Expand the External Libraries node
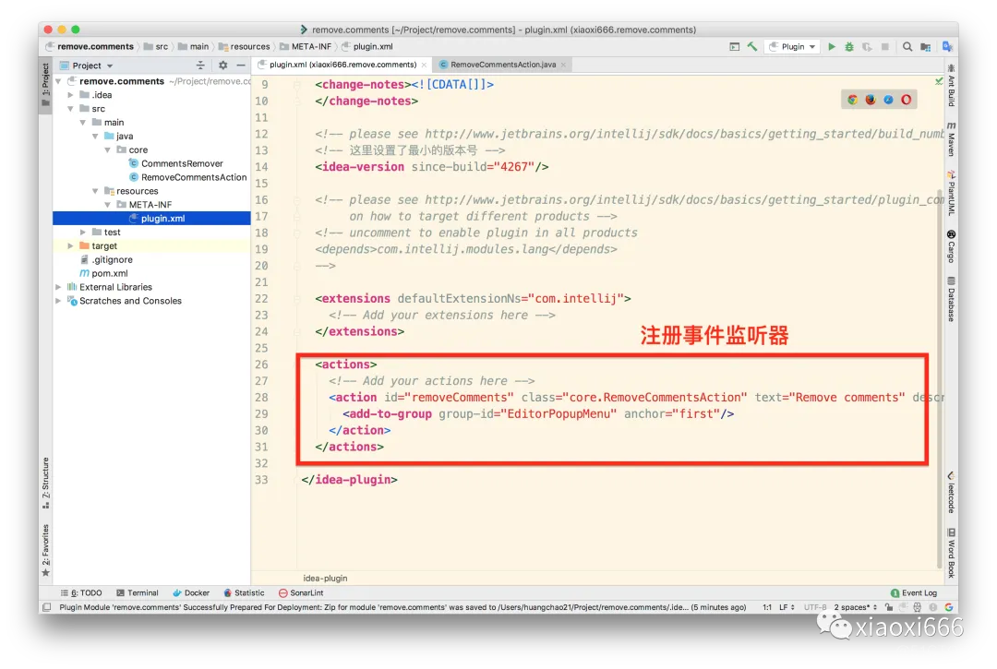997x669 pixels. pos(57,287)
